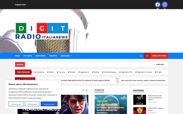Viewport: 183px width, 114px height.
Task: Open the Parlare Musica ticker headline
Action: click(x=85, y=81)
